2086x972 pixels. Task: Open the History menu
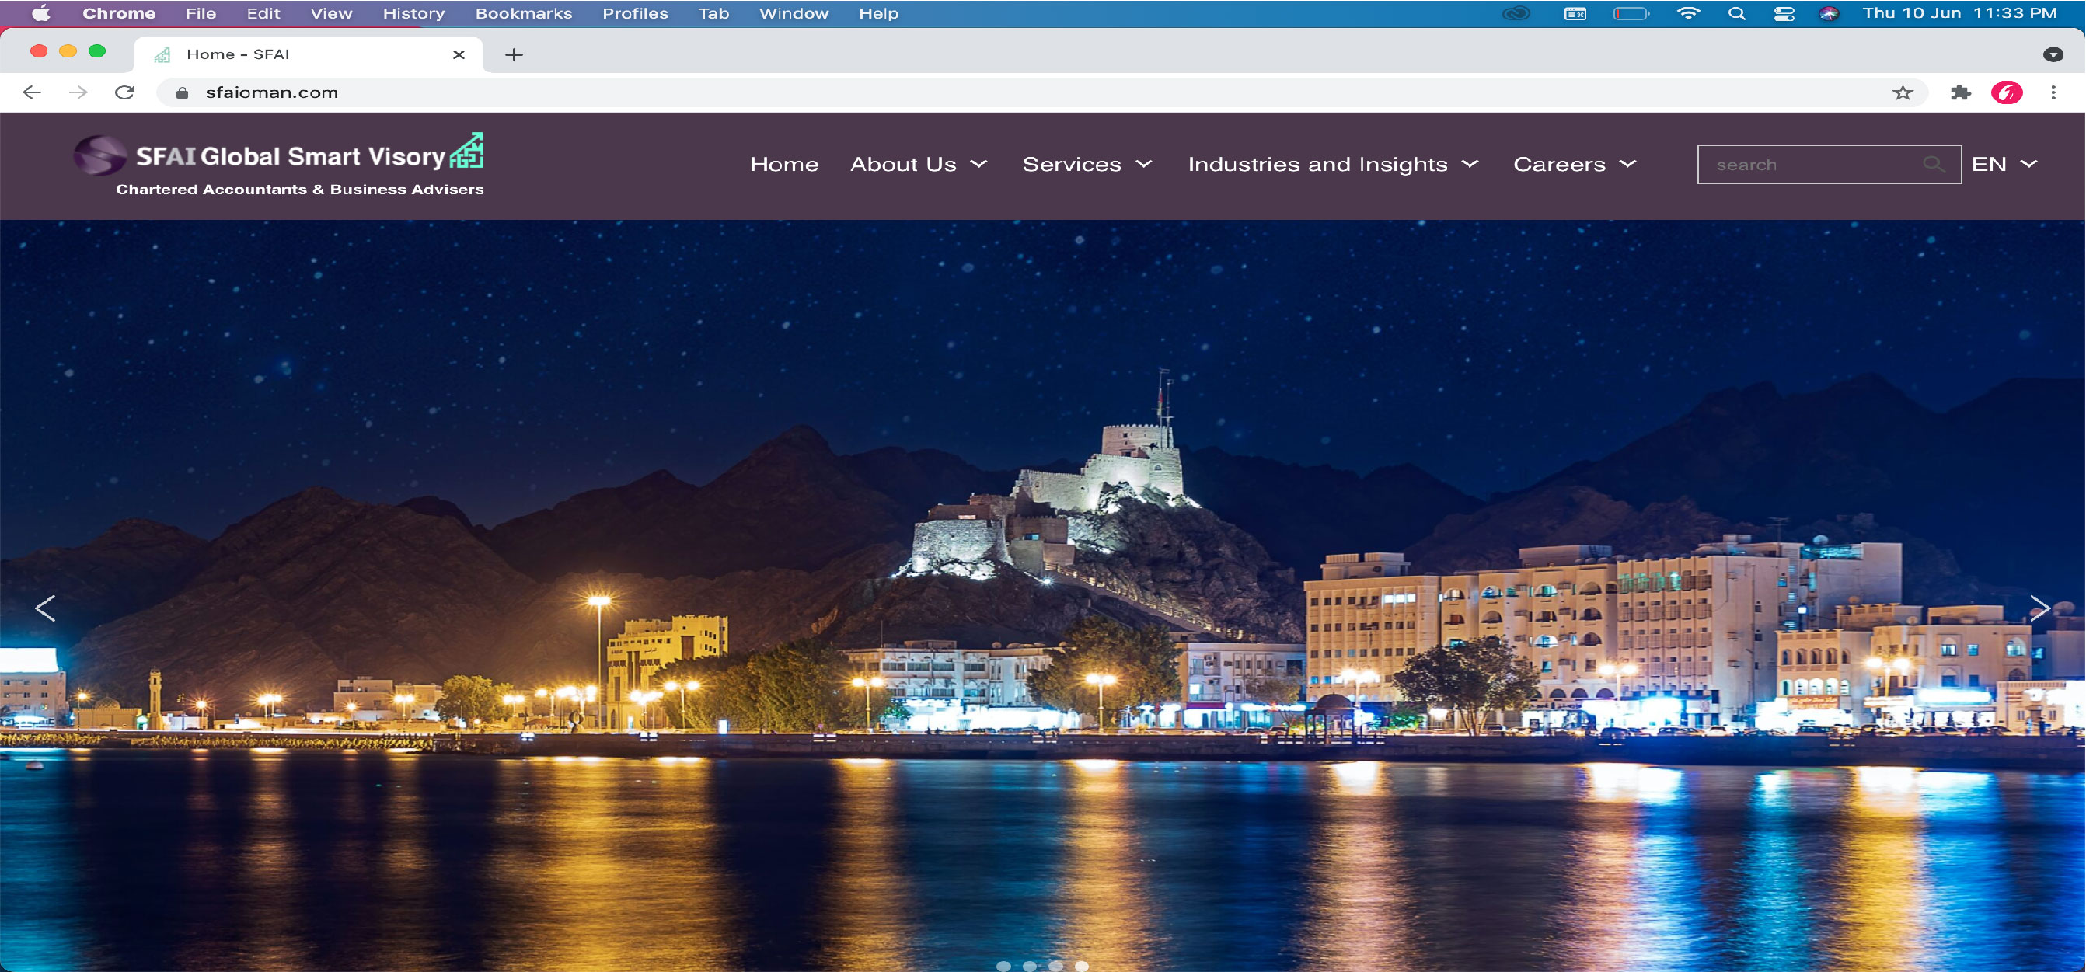tap(413, 13)
